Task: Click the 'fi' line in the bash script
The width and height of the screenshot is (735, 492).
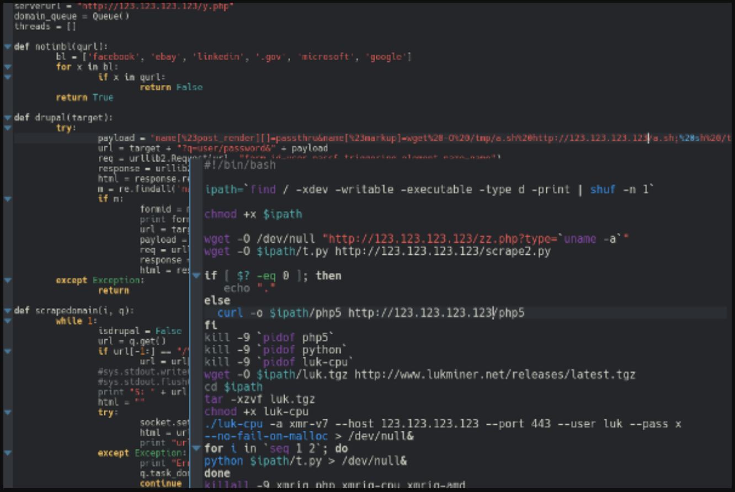Action: pos(210,325)
